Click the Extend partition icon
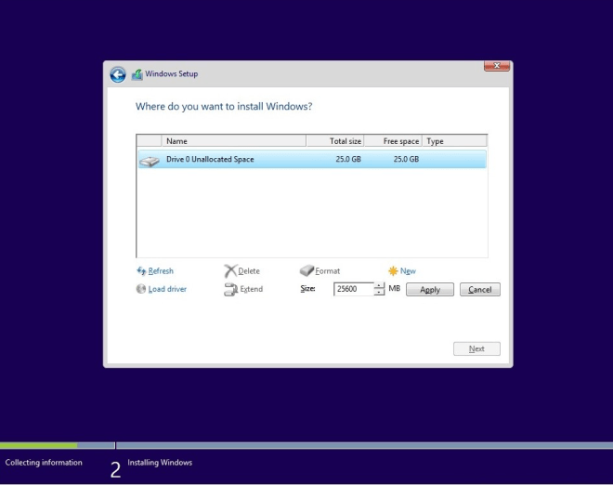The width and height of the screenshot is (613, 485). [x=230, y=290]
